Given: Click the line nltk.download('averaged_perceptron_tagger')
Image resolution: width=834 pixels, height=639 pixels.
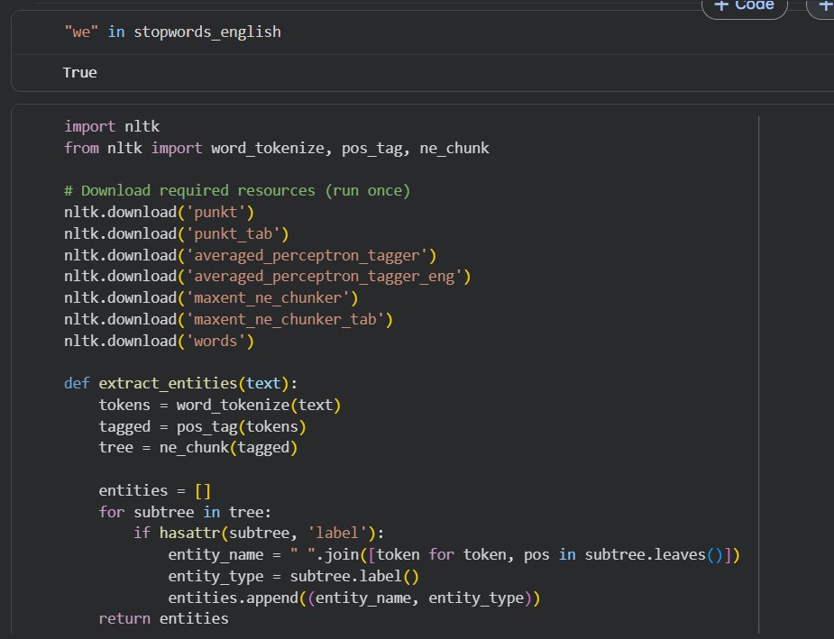Looking at the screenshot, I should pos(251,256).
